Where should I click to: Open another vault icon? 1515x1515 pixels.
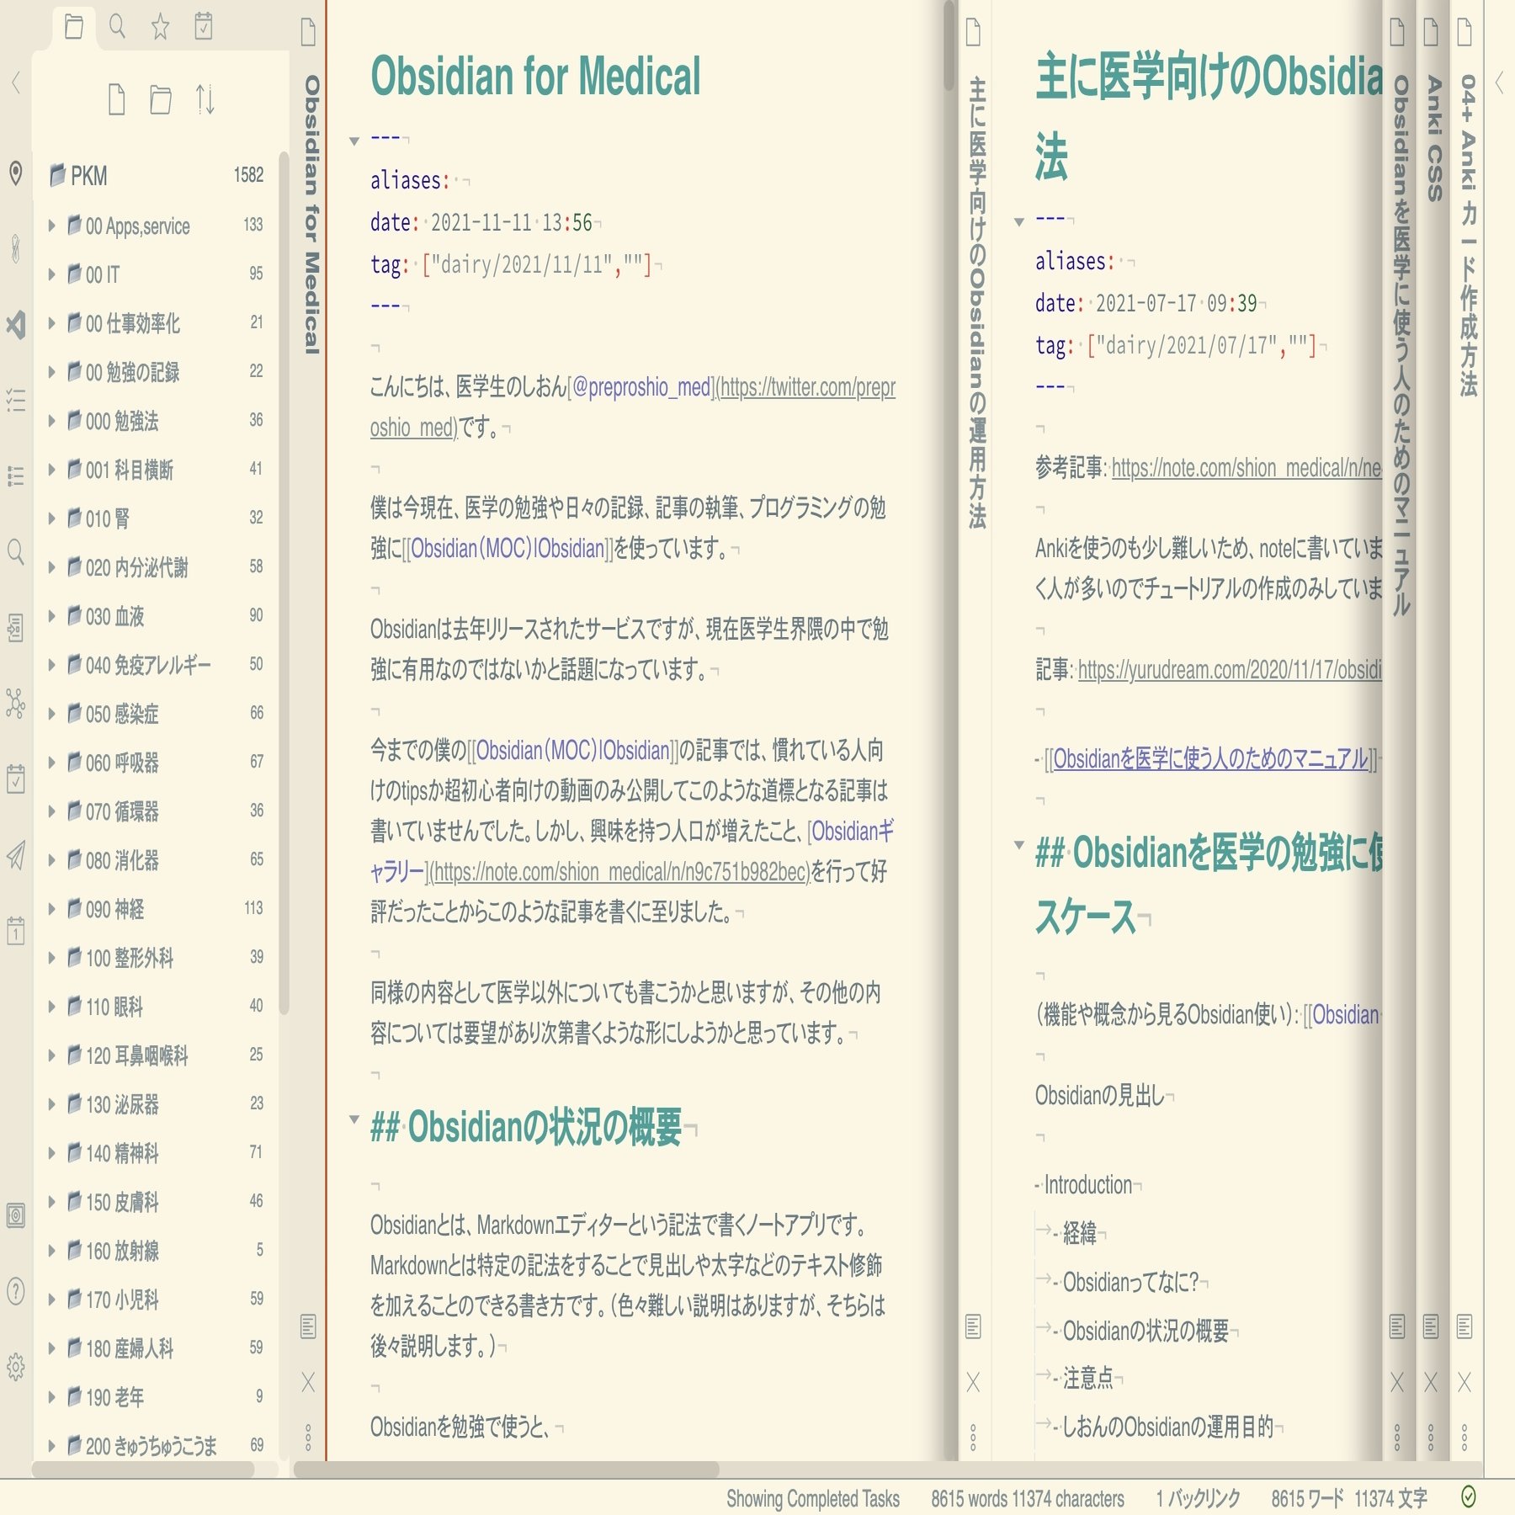pyautogui.click(x=15, y=1215)
